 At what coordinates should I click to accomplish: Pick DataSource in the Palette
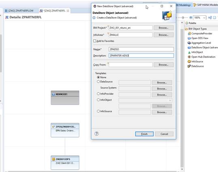pos(196,66)
